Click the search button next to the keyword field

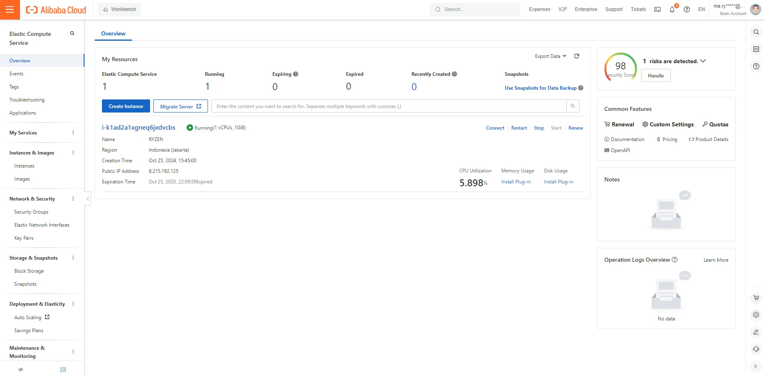pos(573,106)
